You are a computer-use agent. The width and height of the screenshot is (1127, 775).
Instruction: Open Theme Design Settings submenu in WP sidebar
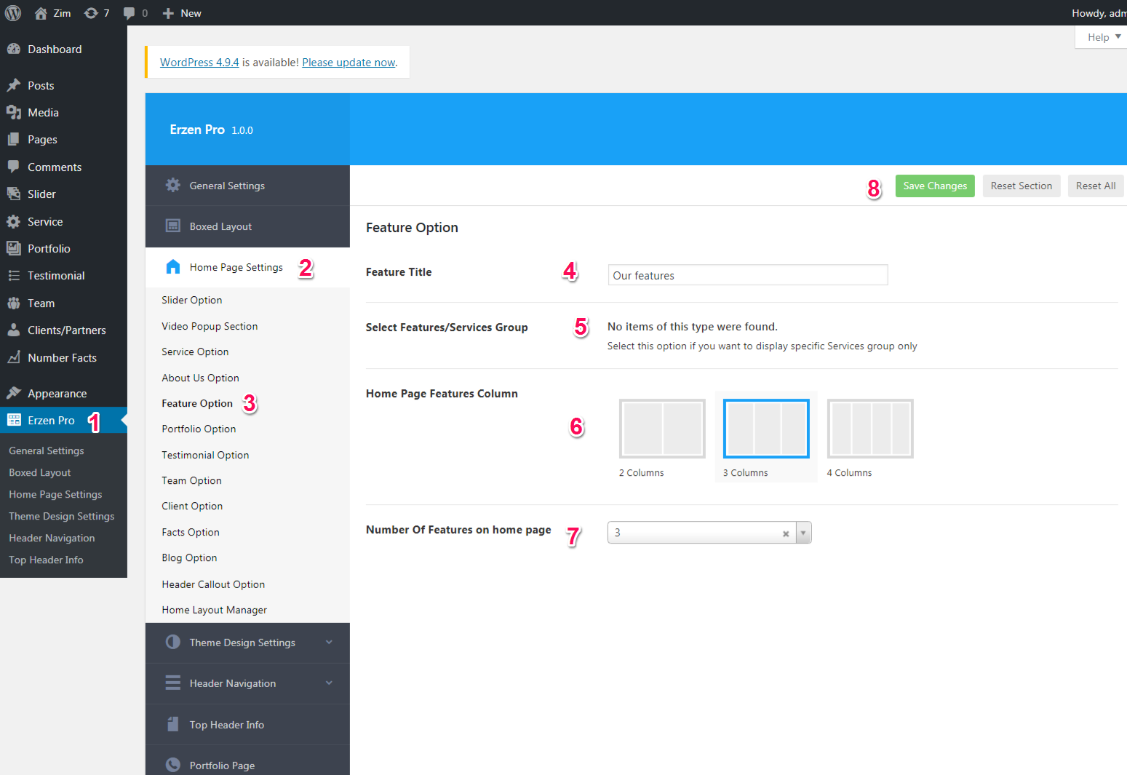(x=62, y=516)
